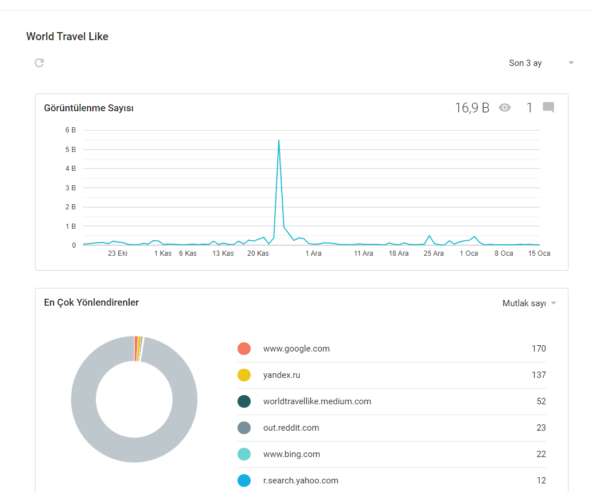This screenshot has height=492, width=592.
Task: Click the value 12 for yahoo
Action: tap(542, 481)
